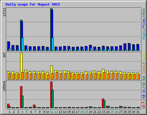Click the green kB Out bar for day 4

[x=22, y=102]
